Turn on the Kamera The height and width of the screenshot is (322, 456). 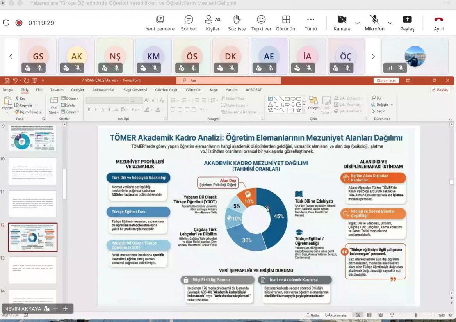point(342,23)
